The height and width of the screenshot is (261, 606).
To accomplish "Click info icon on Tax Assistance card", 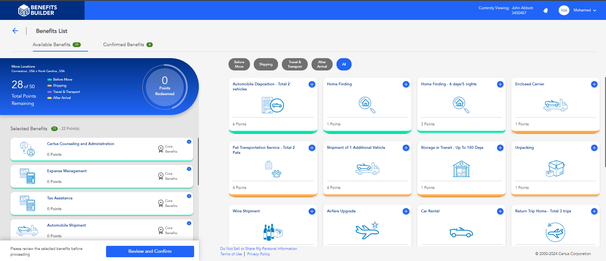I will pyautogui.click(x=189, y=196).
